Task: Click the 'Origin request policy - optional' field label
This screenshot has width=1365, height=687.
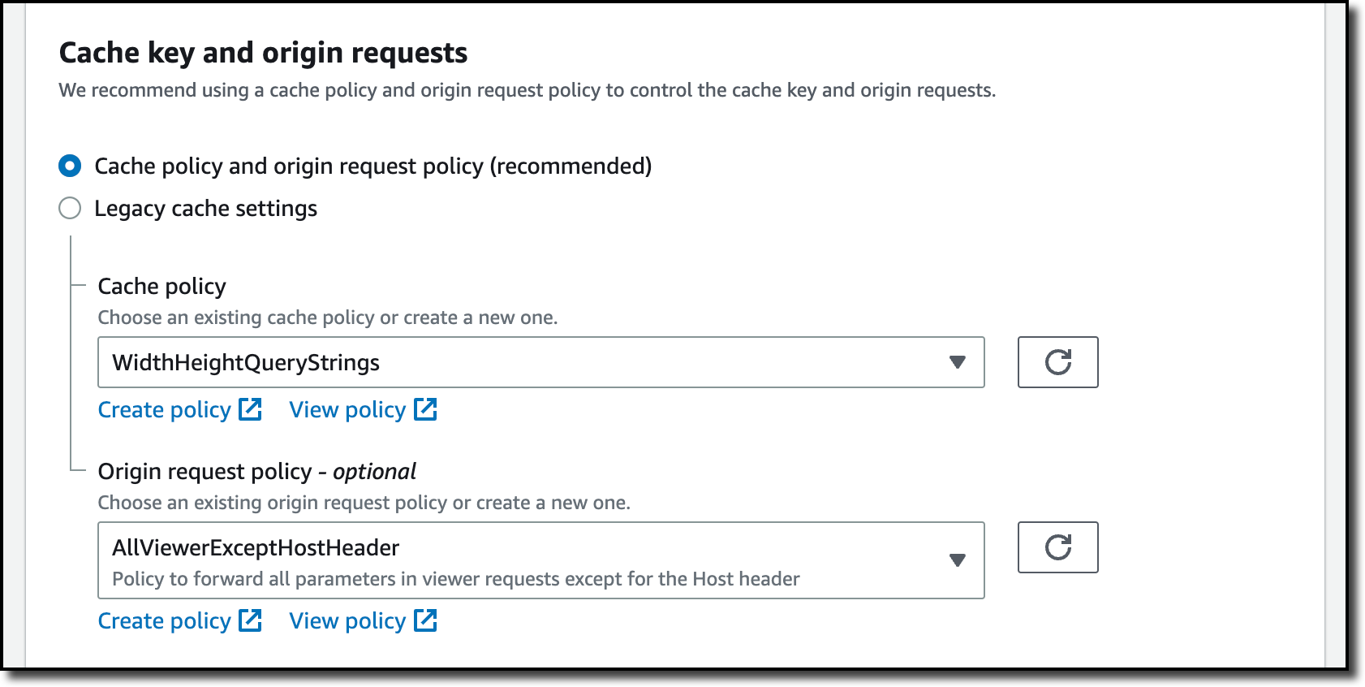Action: pyautogui.click(x=256, y=472)
